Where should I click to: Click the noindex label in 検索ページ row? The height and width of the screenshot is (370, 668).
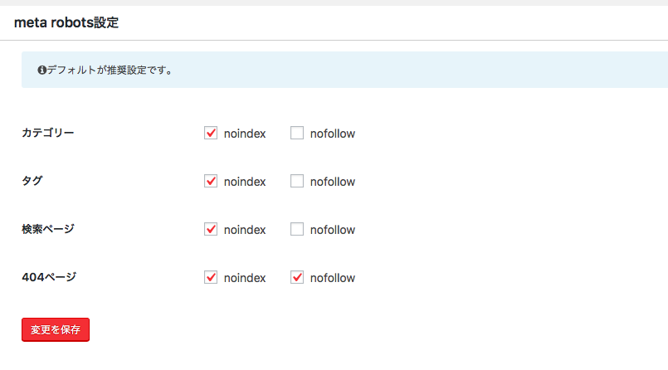tap(245, 230)
